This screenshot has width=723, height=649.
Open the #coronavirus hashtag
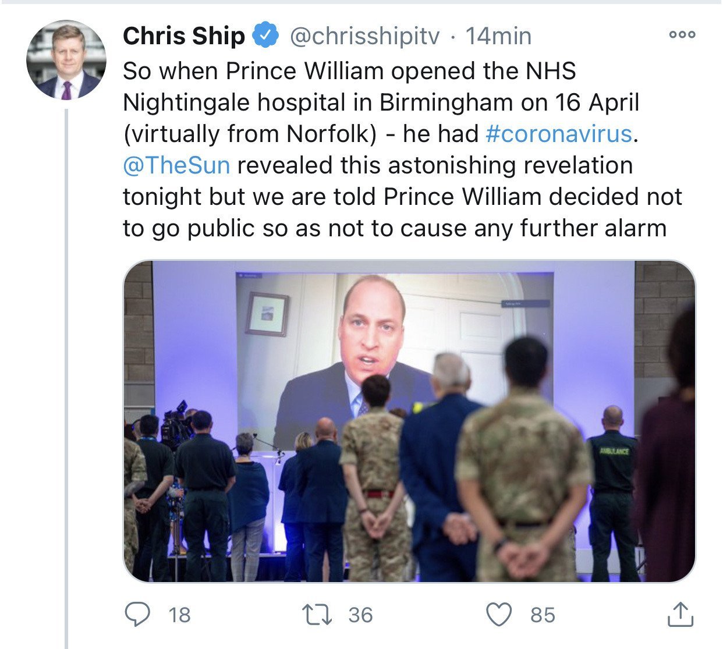click(x=559, y=134)
